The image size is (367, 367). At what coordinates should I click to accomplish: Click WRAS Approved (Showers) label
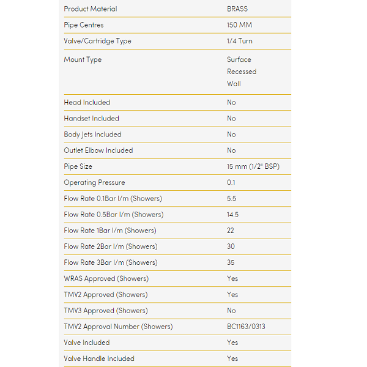[106, 278]
